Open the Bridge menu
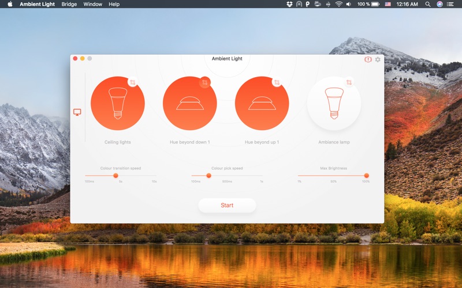 pos(69,4)
